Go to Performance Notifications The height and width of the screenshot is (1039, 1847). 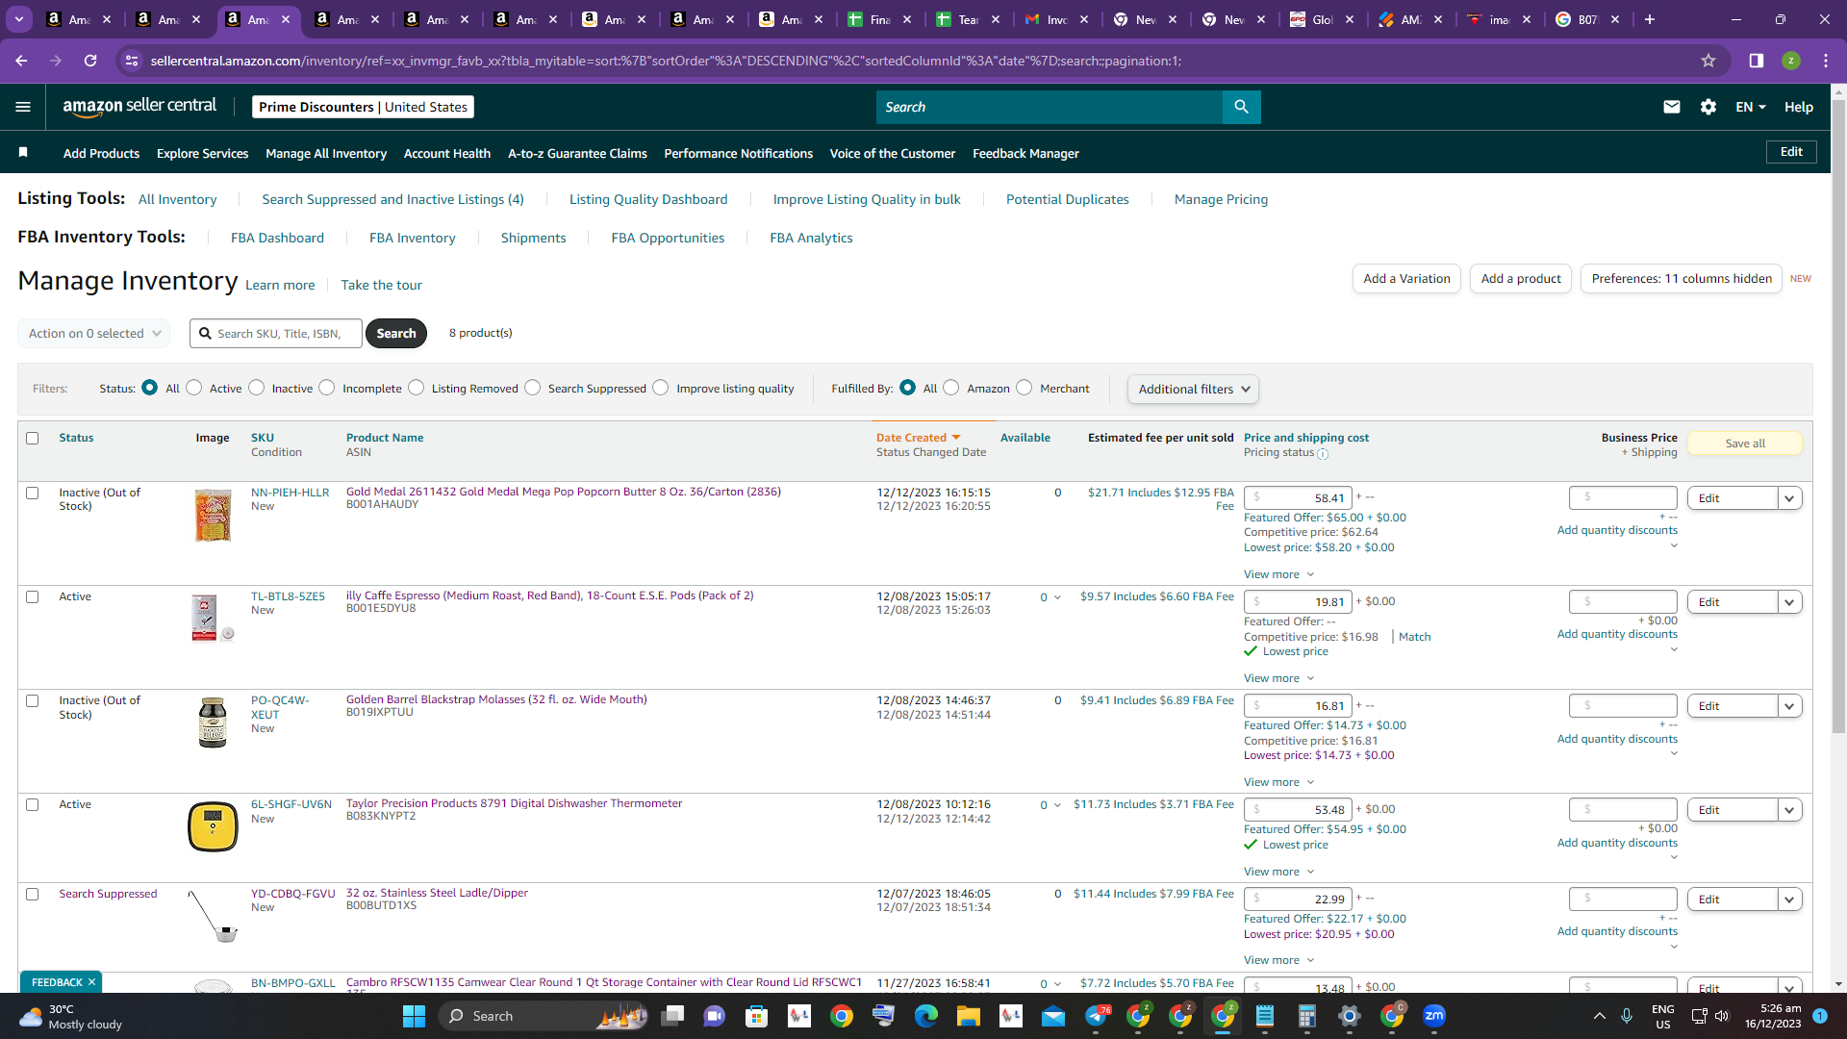738,154
